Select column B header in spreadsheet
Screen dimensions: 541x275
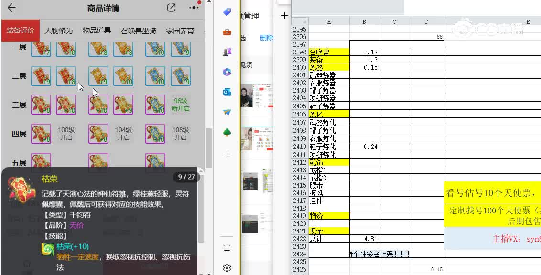coord(364,21)
